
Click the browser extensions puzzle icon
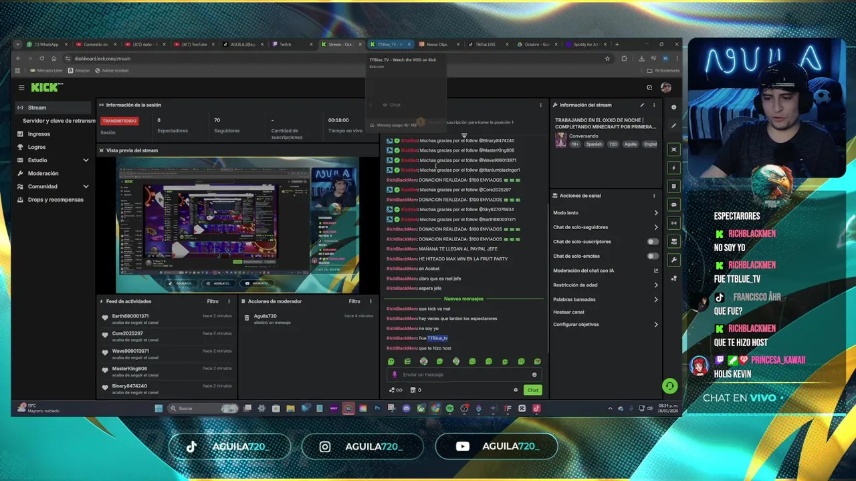(624, 59)
